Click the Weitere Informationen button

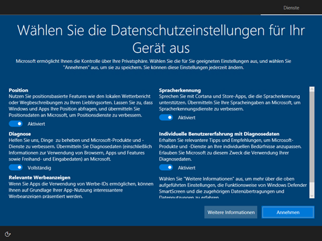click(231, 212)
